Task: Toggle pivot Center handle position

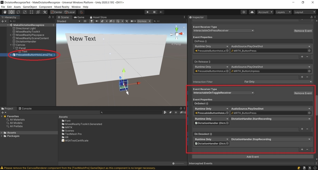Action: pyautogui.click(x=56, y=12)
